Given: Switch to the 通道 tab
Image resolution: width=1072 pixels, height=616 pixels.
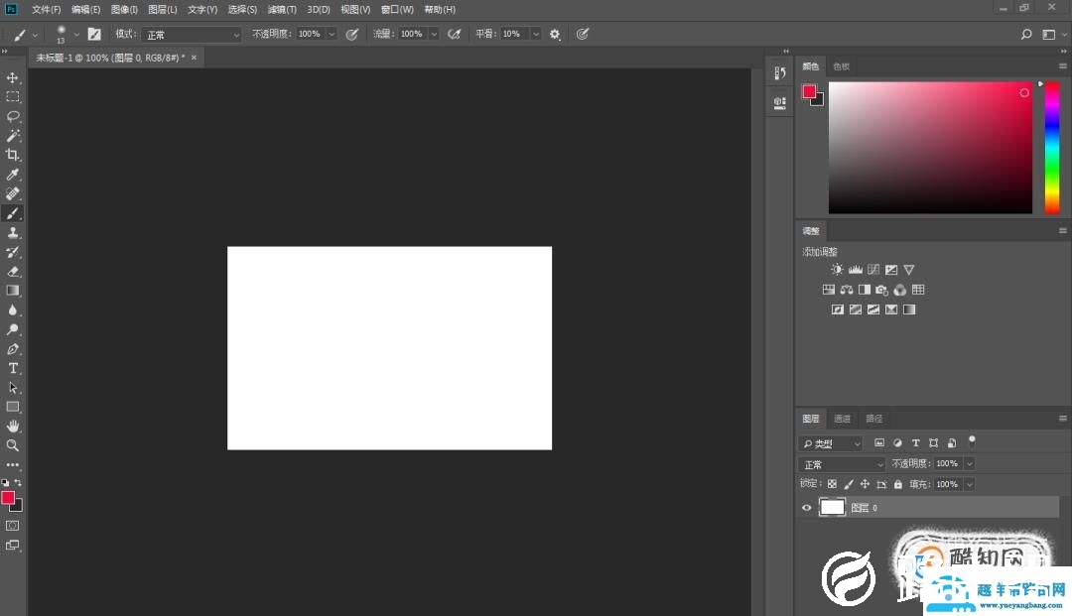Looking at the screenshot, I should coord(842,419).
